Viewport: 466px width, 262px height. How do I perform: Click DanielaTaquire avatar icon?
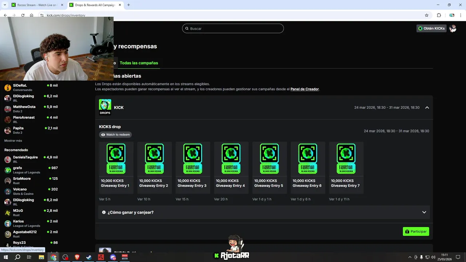[8, 159]
